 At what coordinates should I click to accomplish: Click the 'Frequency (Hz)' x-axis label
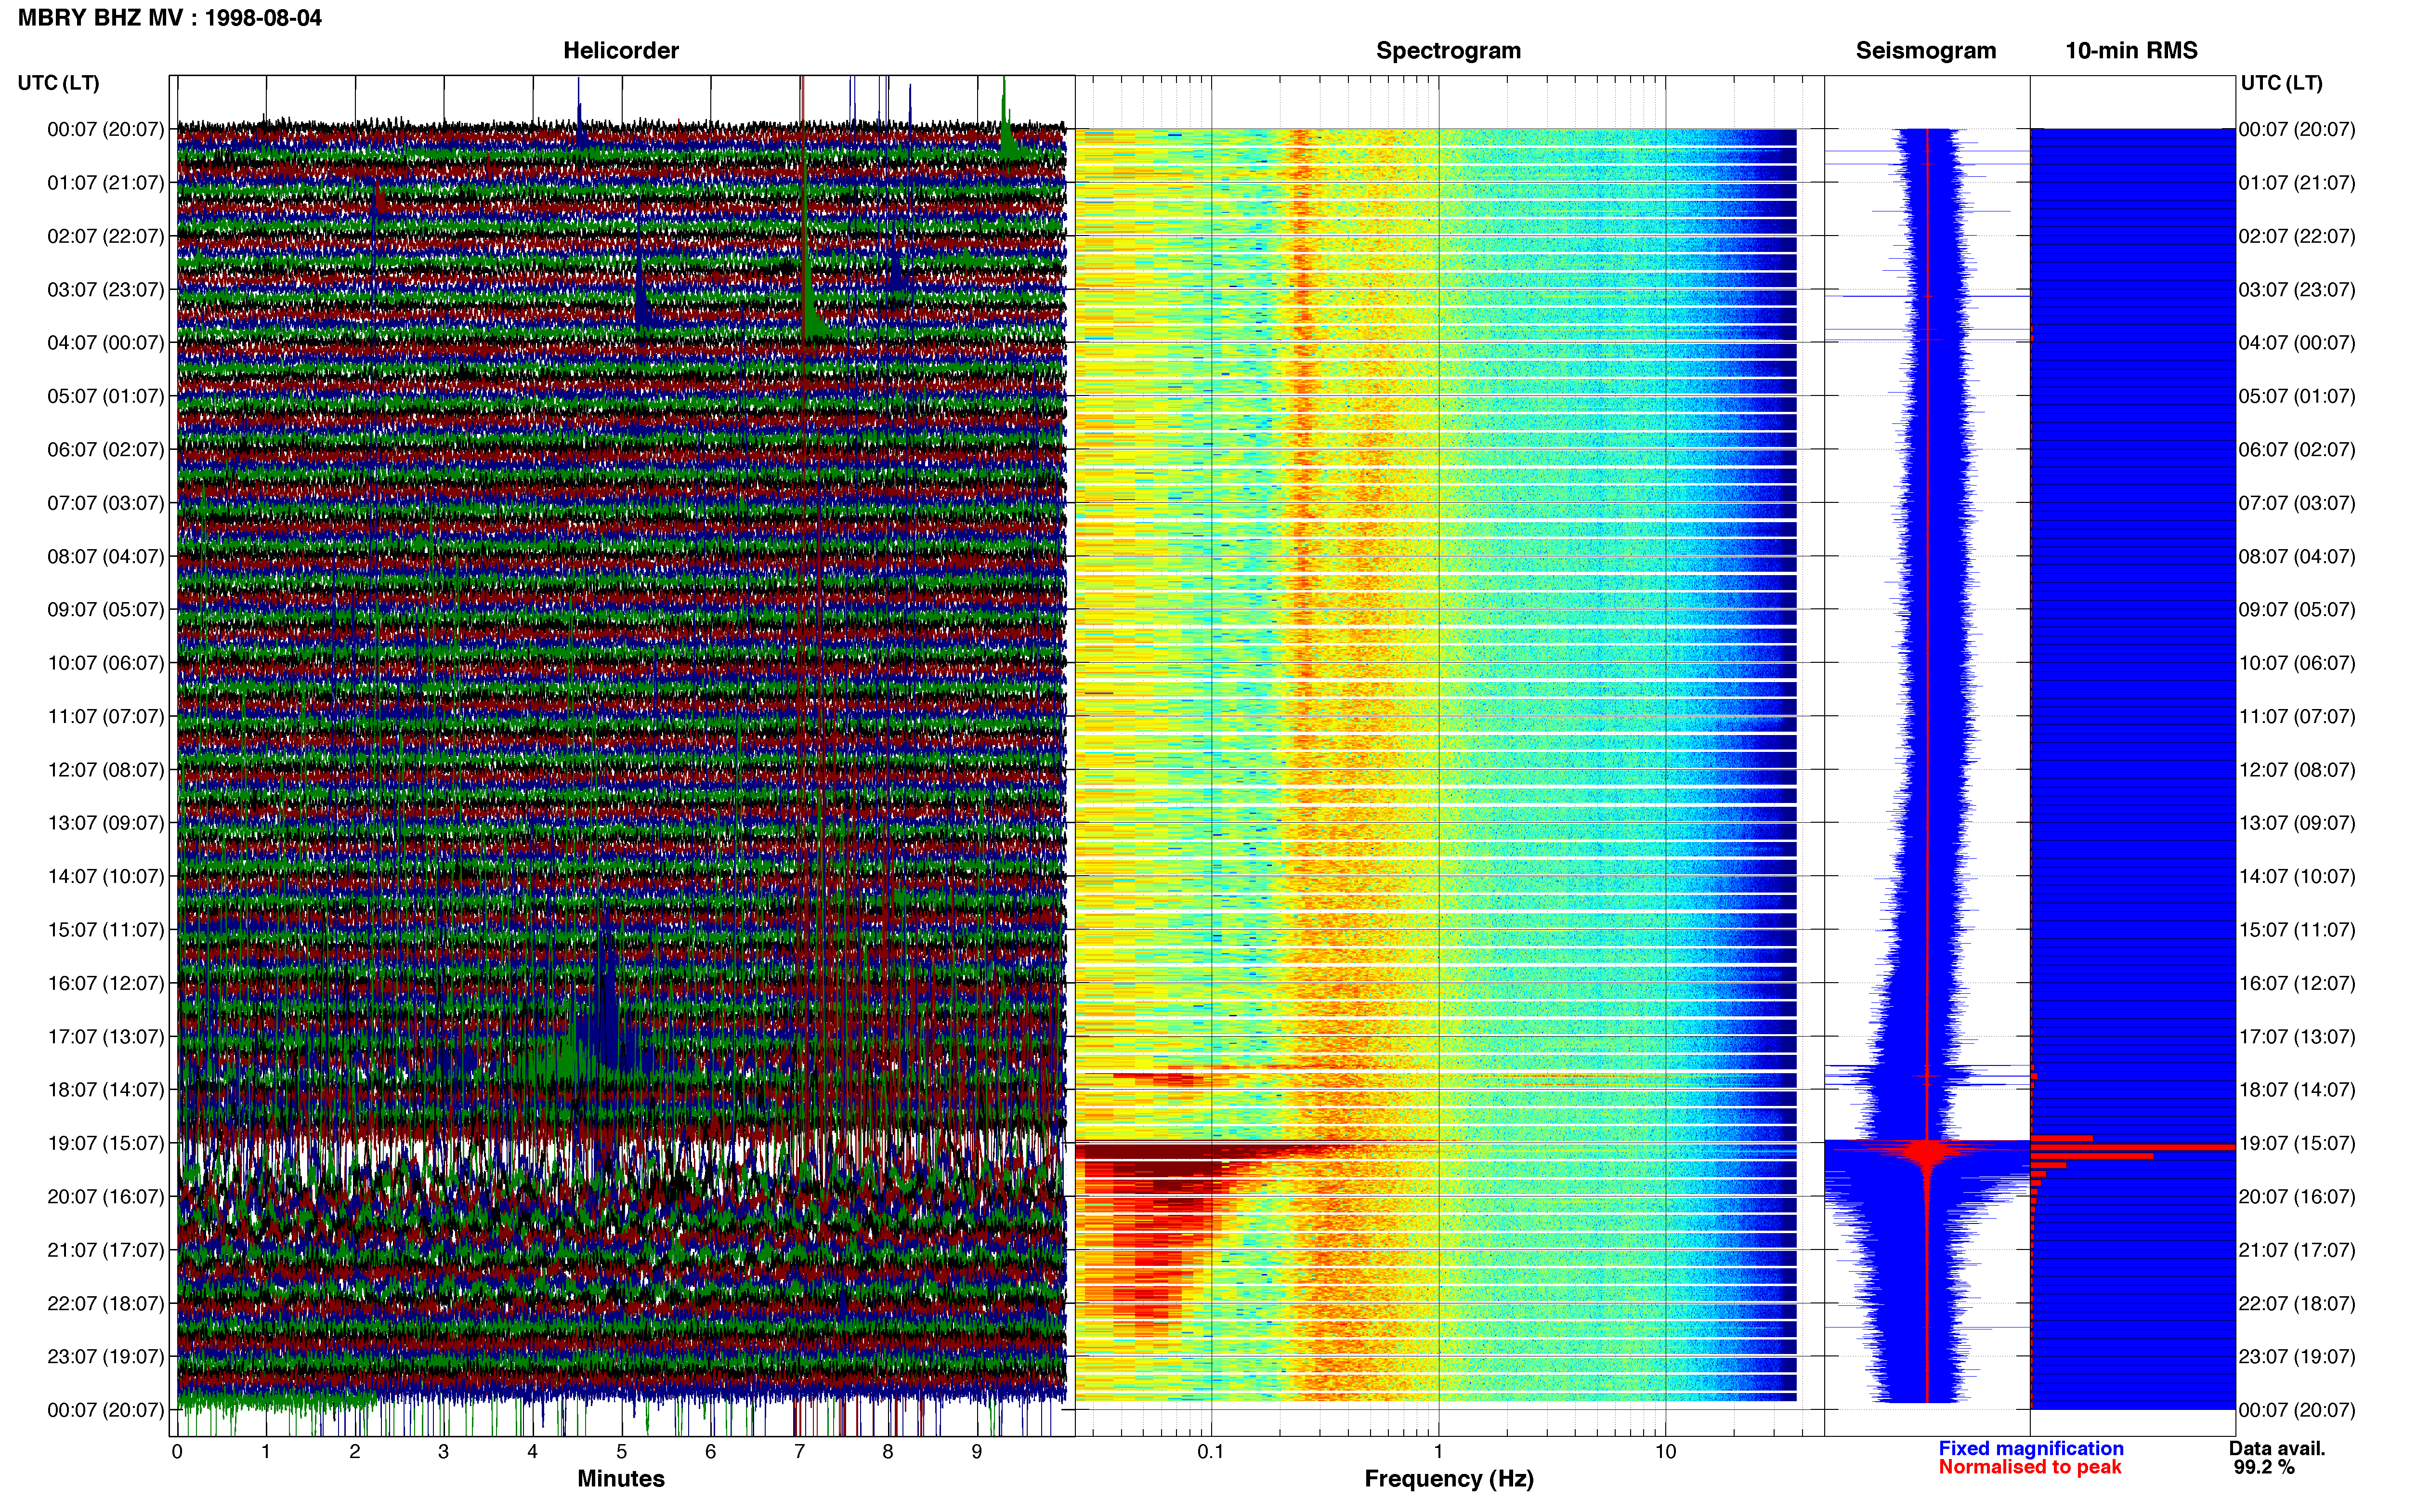(x=1449, y=1478)
